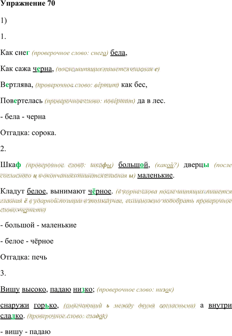
Task: Click the note "(проверочное слово: низок)"
Action: (135, 290)
